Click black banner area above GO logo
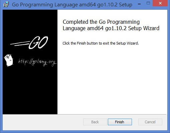This screenshot has height=133, width=170. click(x=30, y=22)
